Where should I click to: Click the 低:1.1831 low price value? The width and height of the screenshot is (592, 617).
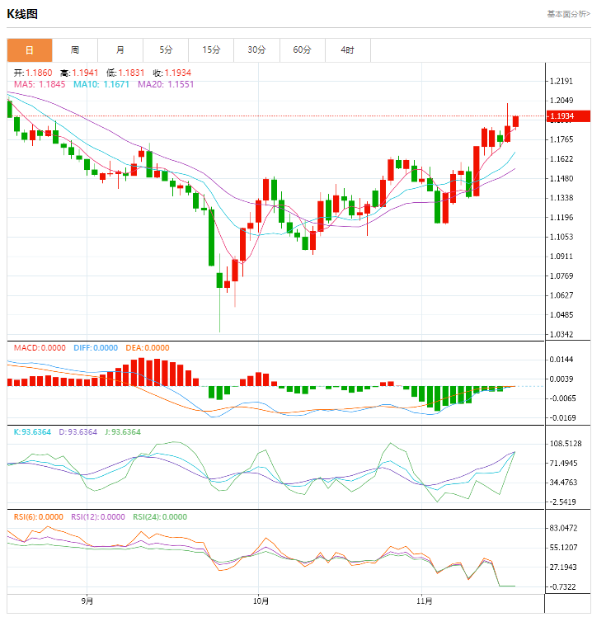pyautogui.click(x=125, y=73)
